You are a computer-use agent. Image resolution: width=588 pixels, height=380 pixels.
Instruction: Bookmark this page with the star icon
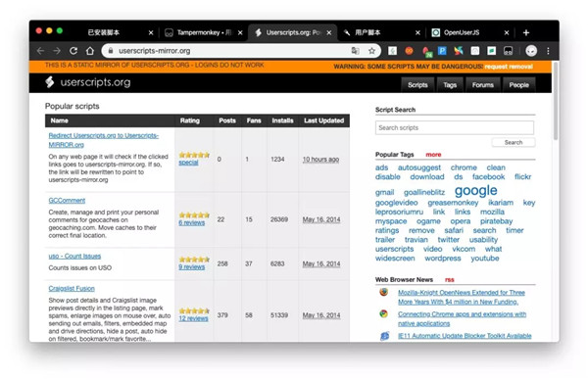pyautogui.click(x=371, y=51)
